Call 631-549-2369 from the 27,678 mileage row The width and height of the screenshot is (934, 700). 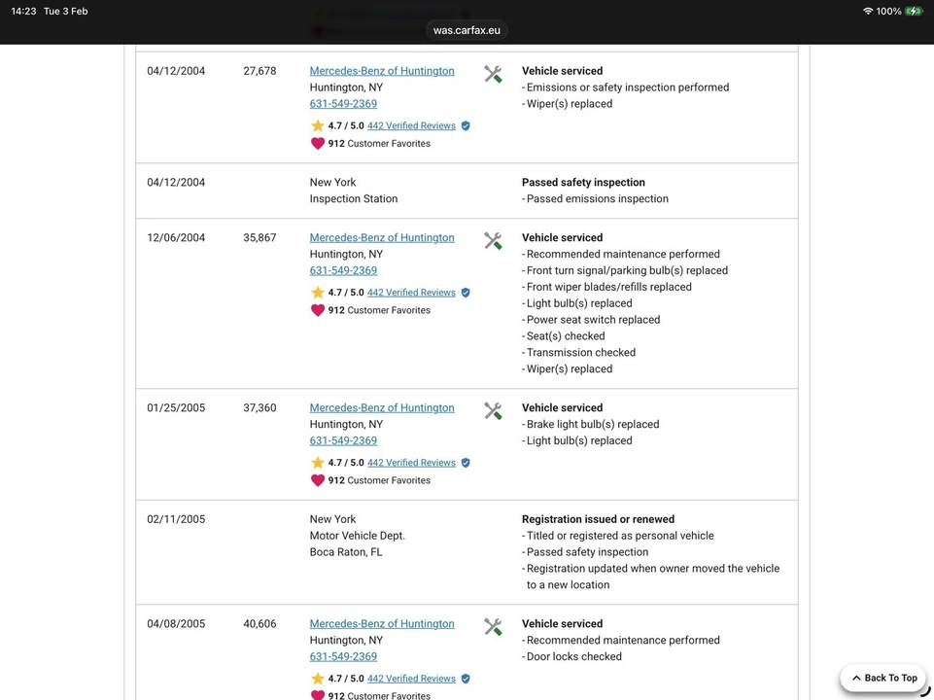343,104
